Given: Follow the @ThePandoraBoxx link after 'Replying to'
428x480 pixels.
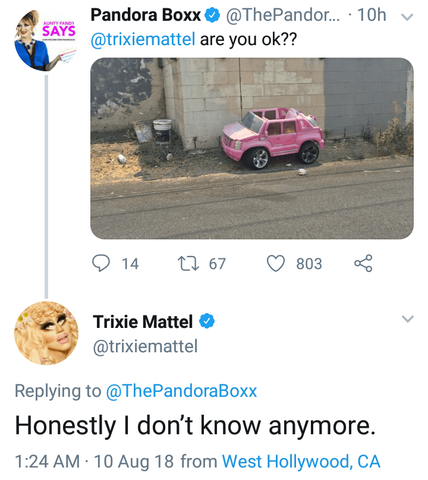Looking at the screenshot, I should tap(181, 391).
